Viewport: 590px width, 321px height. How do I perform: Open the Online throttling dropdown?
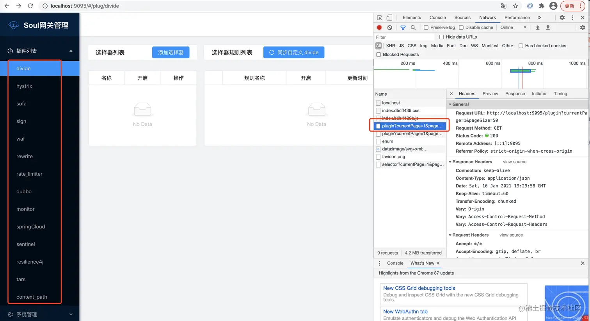[514, 27]
